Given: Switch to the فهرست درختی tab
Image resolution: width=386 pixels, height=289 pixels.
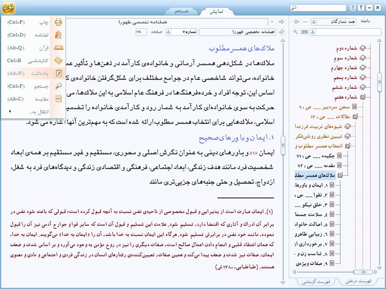Looking at the screenshot, I should [358, 281].
